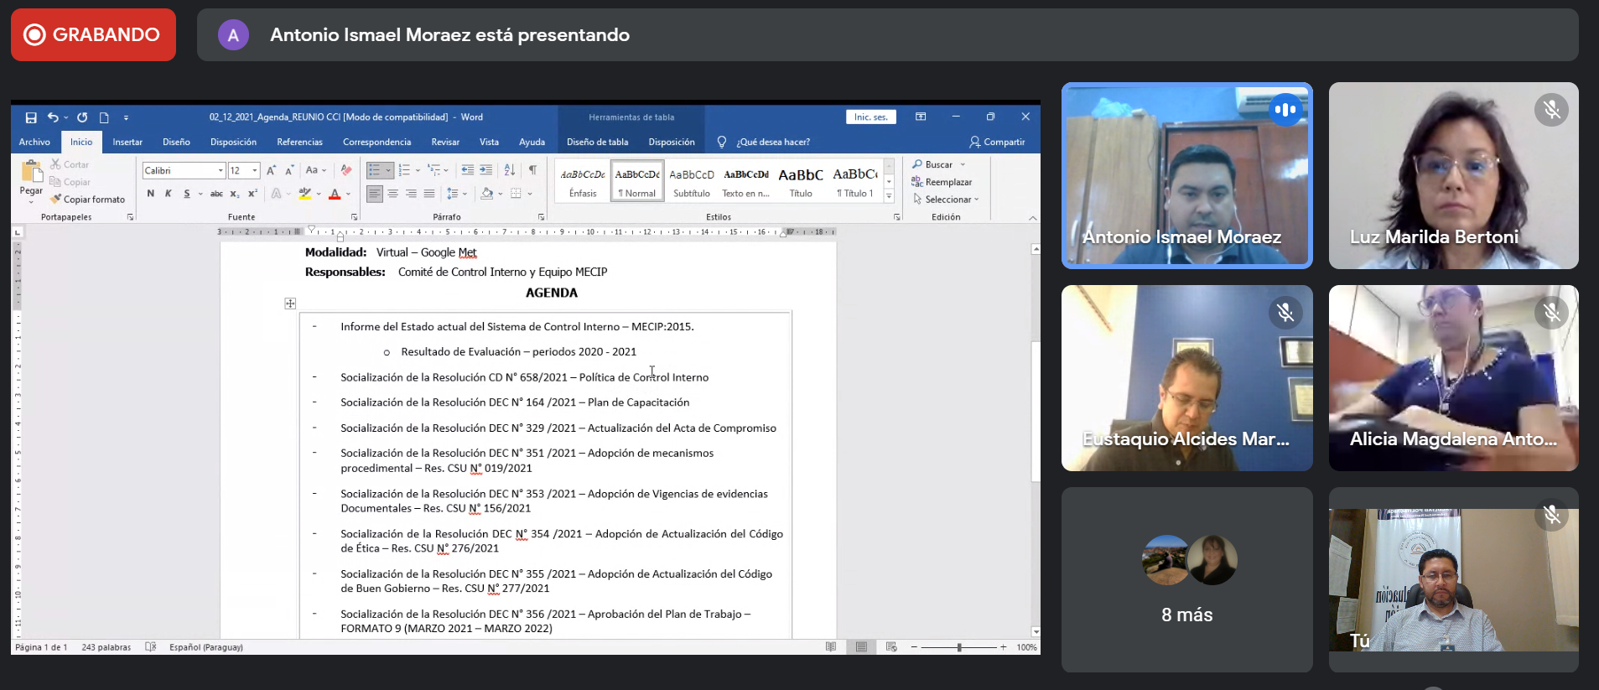The image size is (1599, 690).
Task: Click the Redo/Repeat icon in Word's title bar
Action: pos(82,117)
